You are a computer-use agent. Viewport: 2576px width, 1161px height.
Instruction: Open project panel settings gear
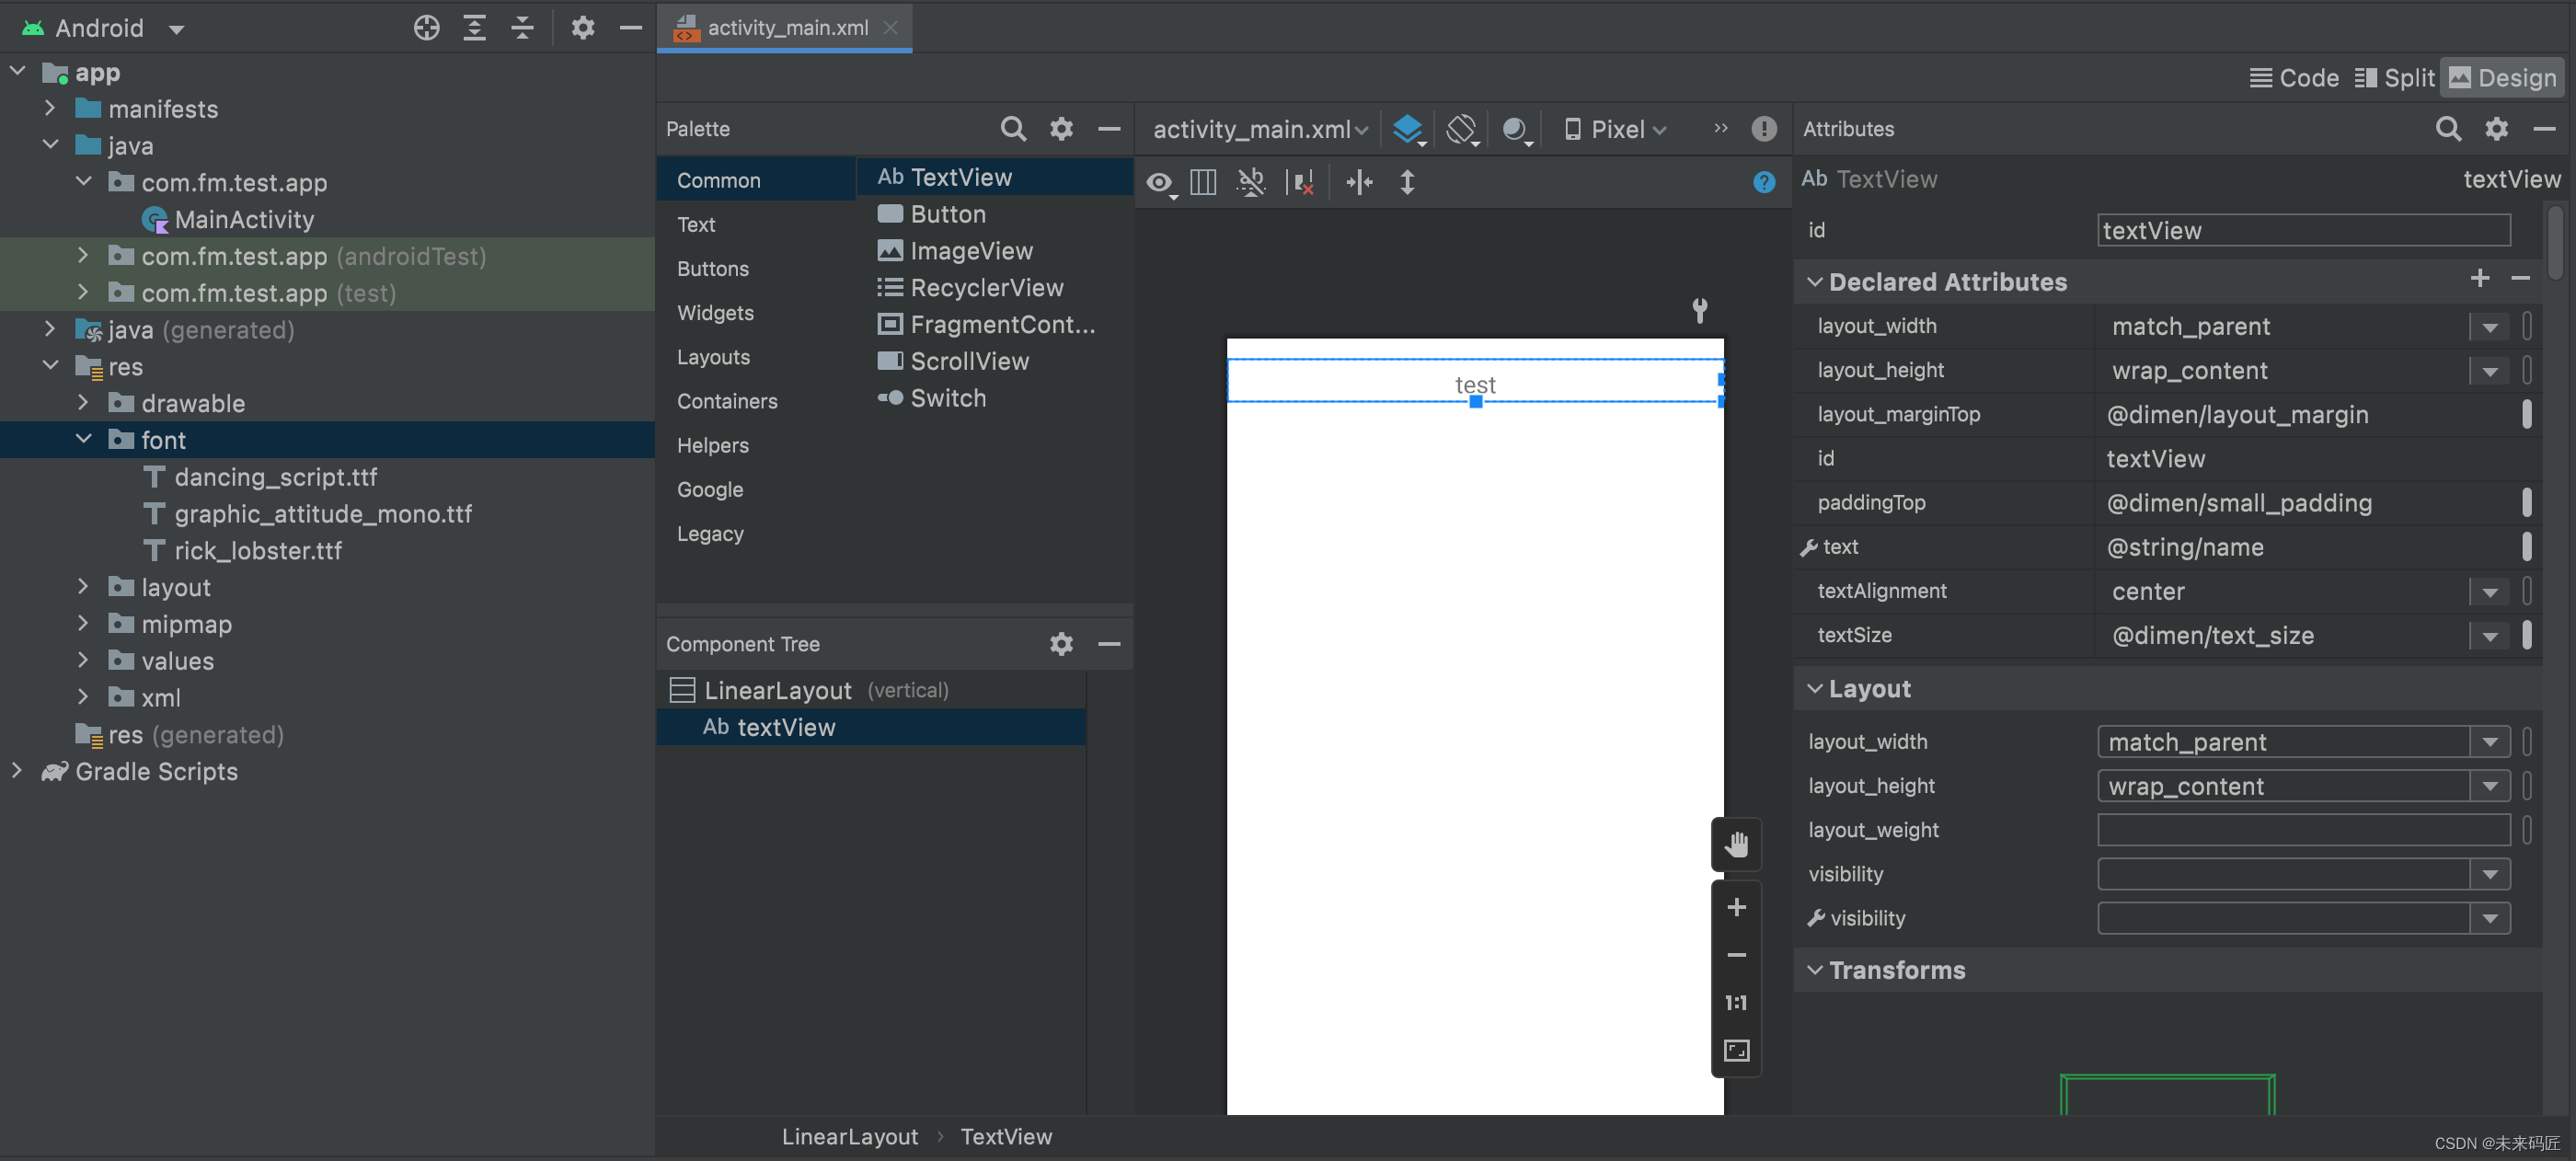point(582,28)
